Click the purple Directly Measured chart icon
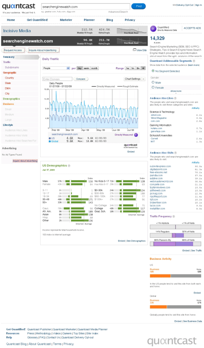 [136, 135]
